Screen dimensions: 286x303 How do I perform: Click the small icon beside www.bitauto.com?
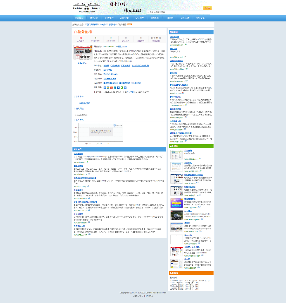(201, 231)
